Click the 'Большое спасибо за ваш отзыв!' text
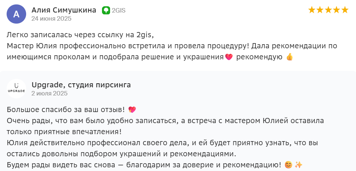This screenshot has width=356, height=171. click(66, 110)
